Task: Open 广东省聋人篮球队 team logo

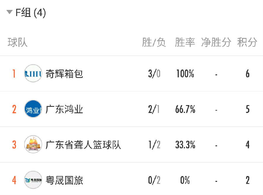Action: (33, 144)
